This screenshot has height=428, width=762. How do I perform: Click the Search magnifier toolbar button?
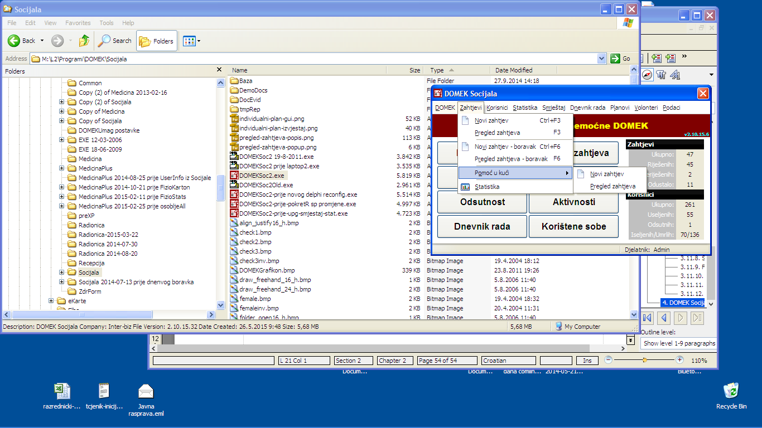pos(114,41)
